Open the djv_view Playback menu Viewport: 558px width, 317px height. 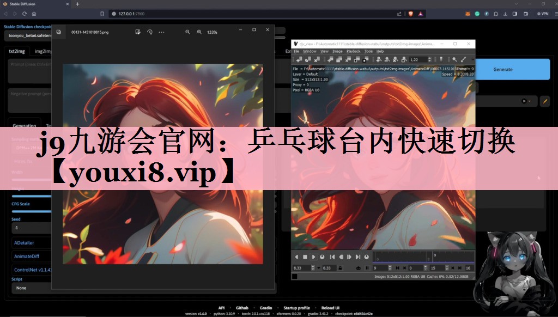click(x=353, y=51)
